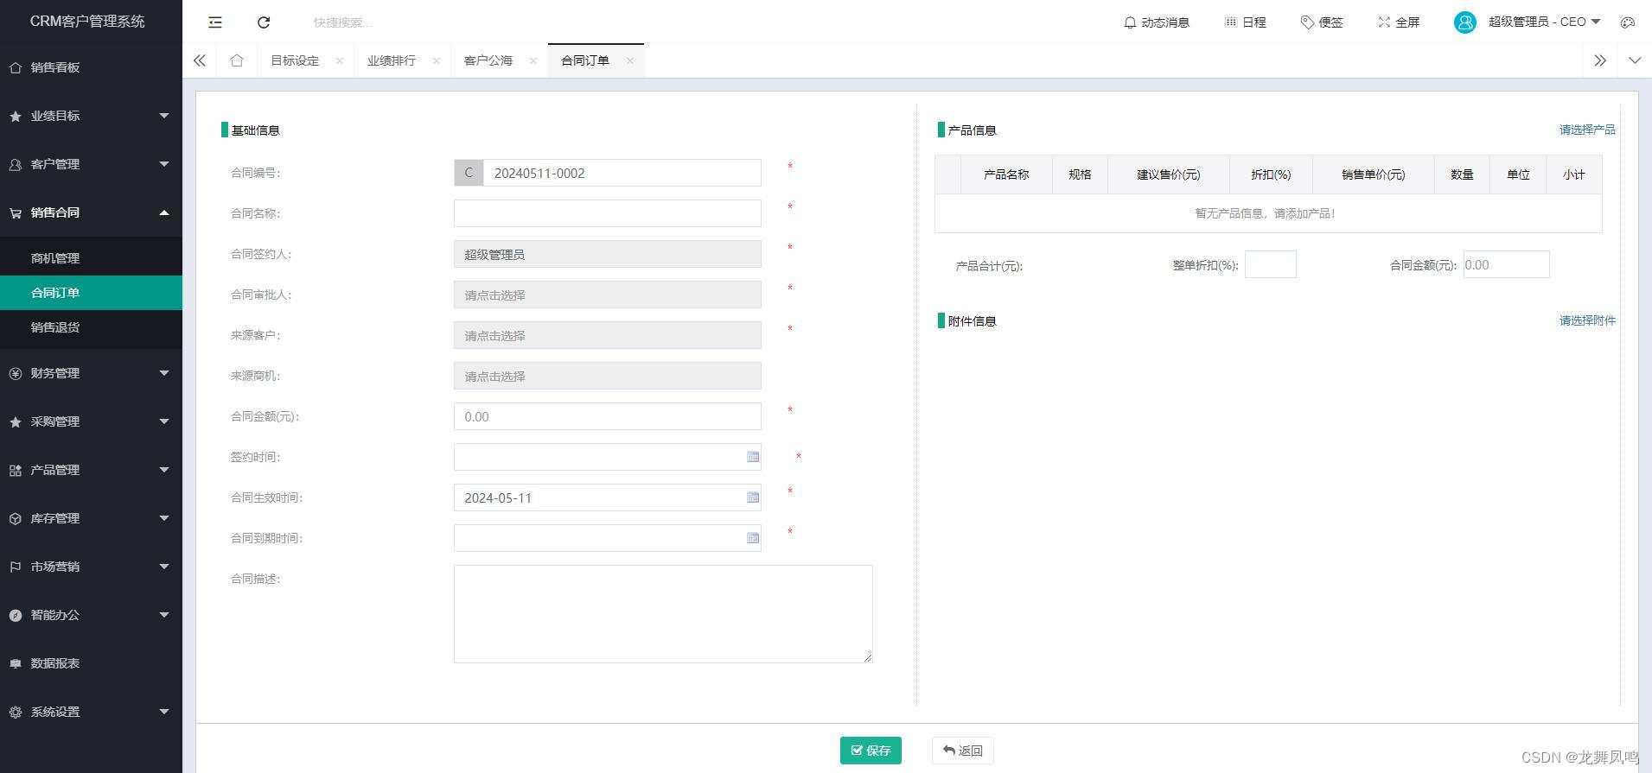Viewport: 1652px width, 773px height.
Task: Click the refresh page icon
Action: tap(264, 22)
